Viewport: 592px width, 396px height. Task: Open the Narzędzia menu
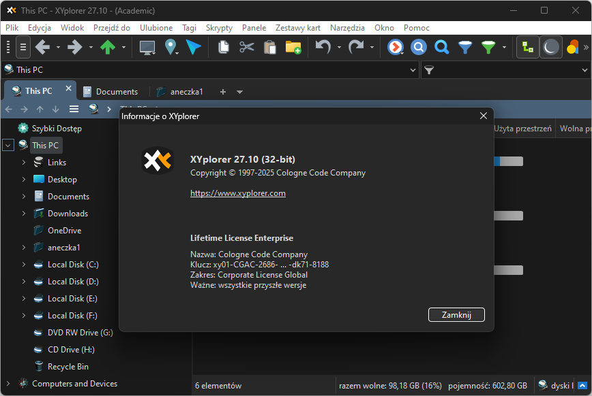coord(347,28)
